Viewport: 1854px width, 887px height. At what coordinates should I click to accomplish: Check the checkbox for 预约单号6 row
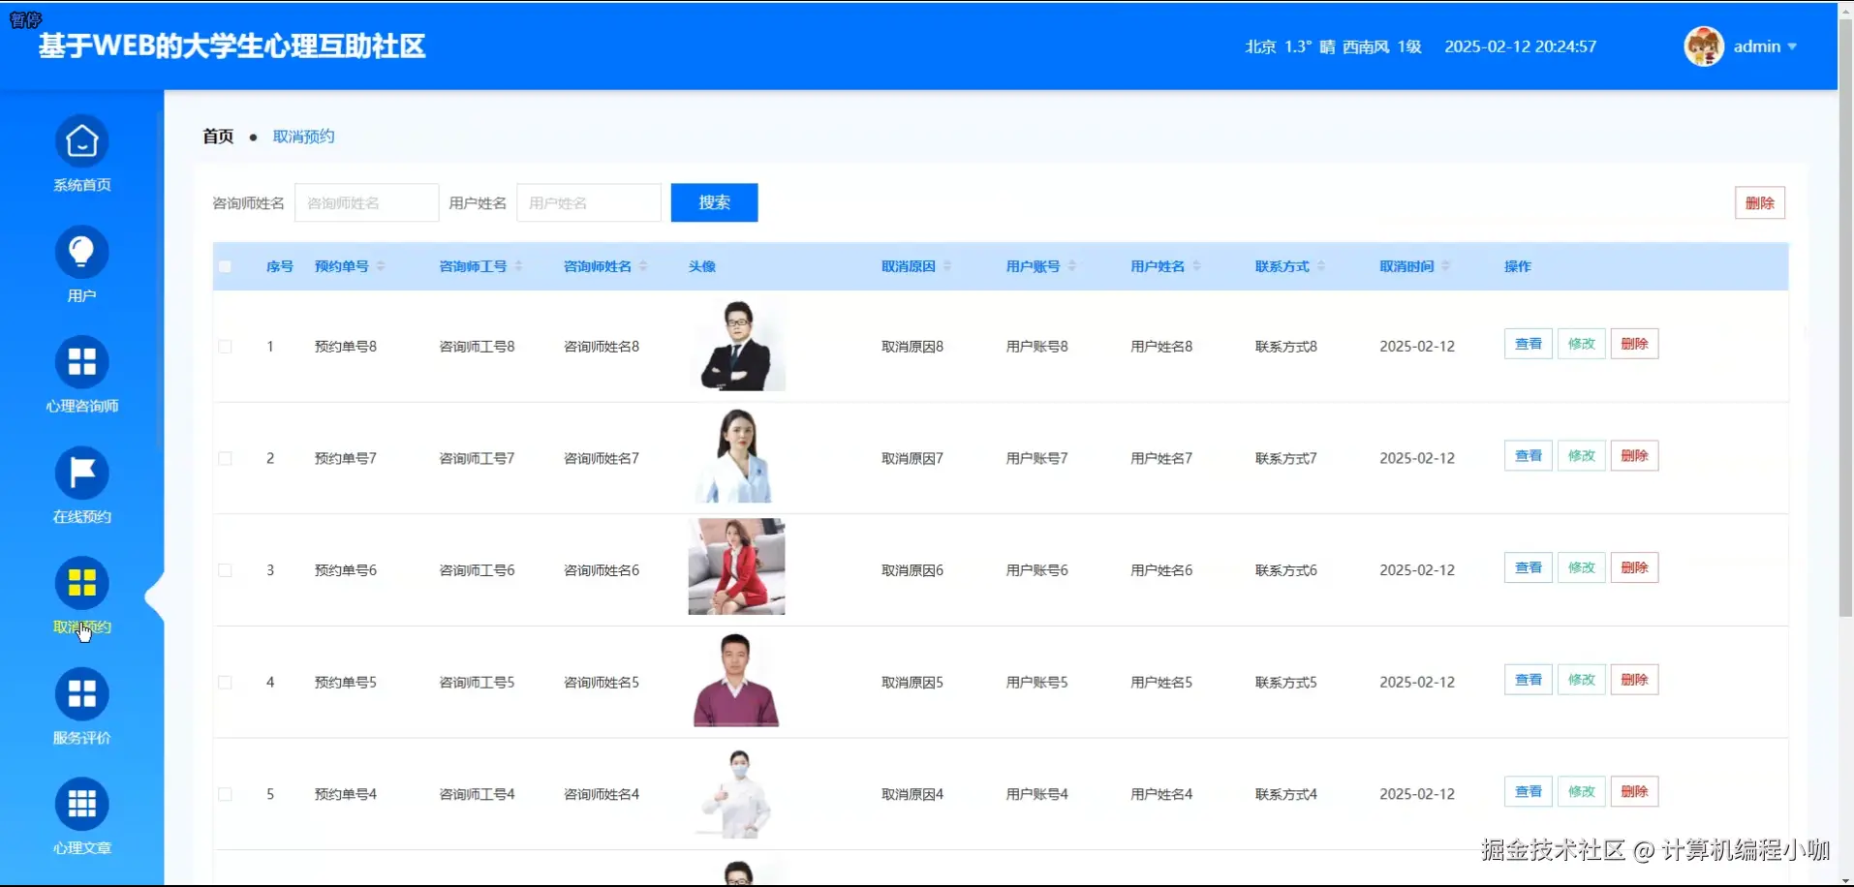coord(226,570)
